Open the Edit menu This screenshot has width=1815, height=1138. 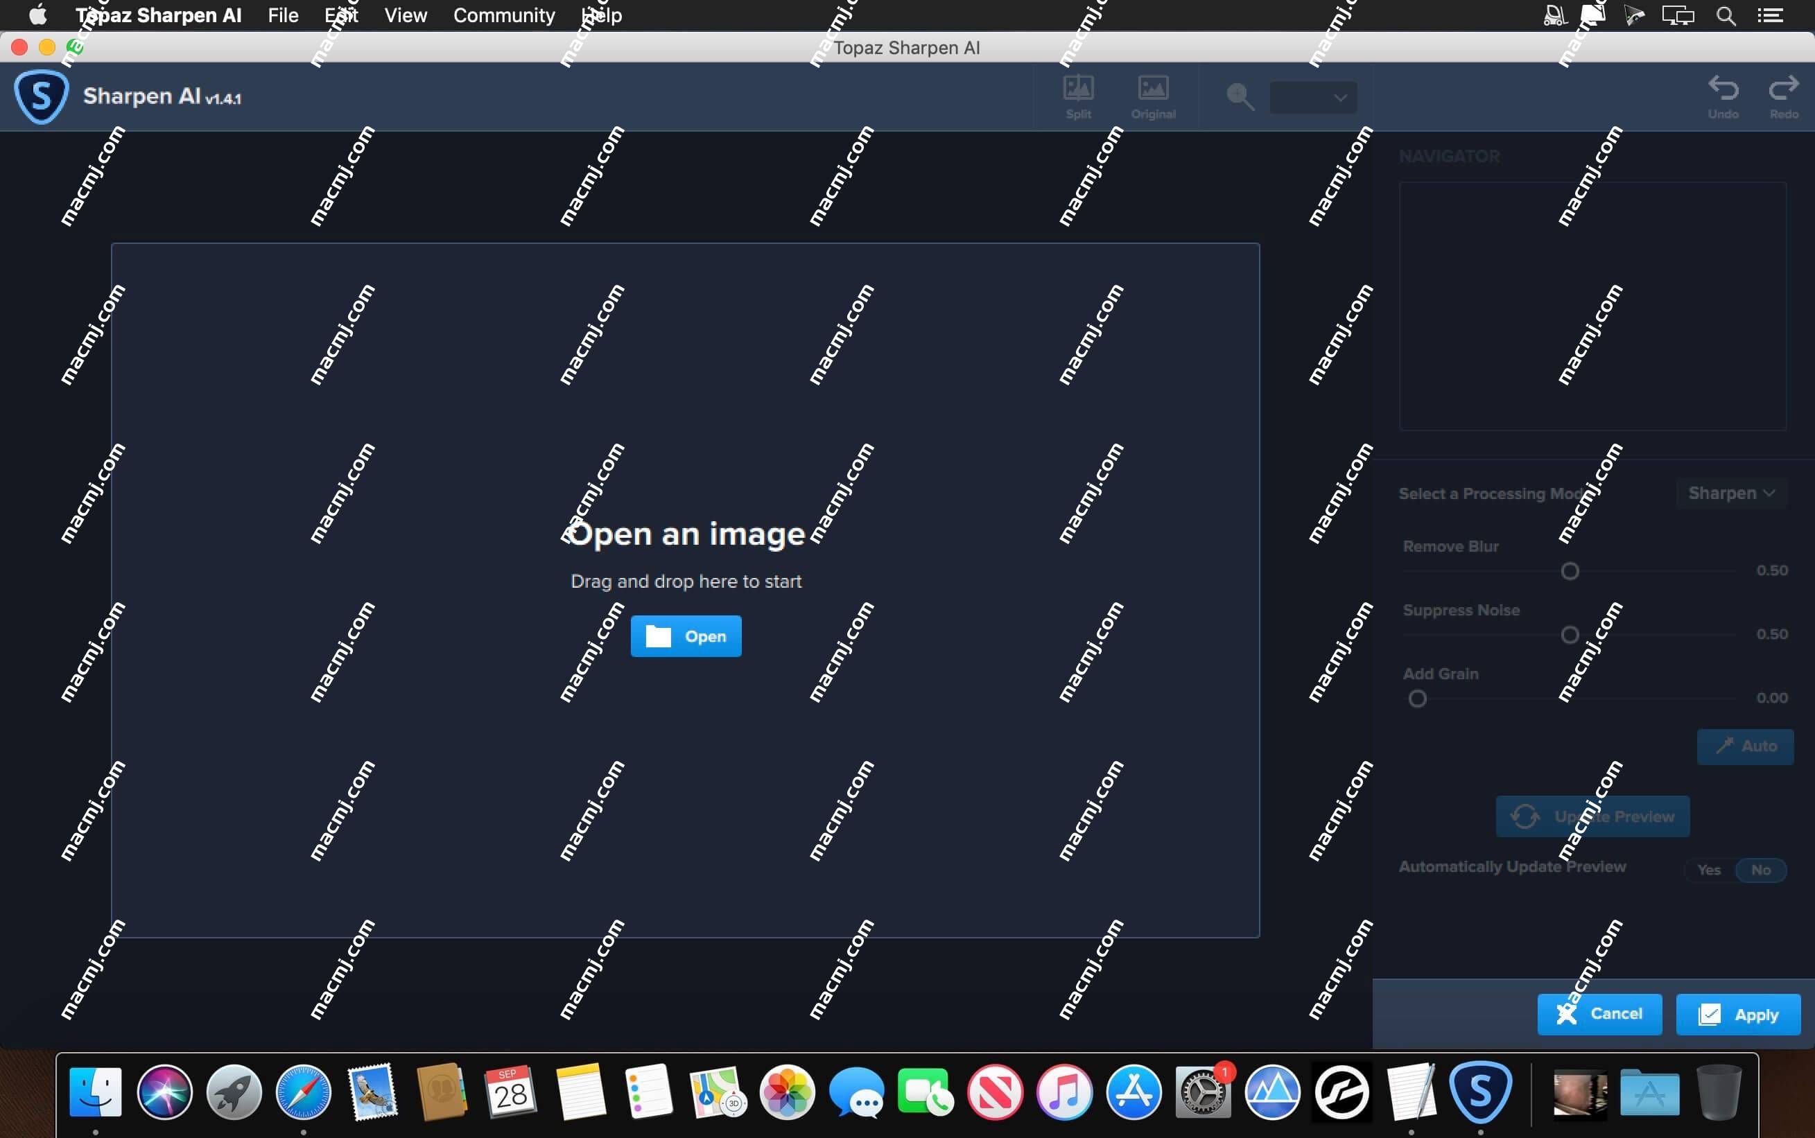point(341,15)
